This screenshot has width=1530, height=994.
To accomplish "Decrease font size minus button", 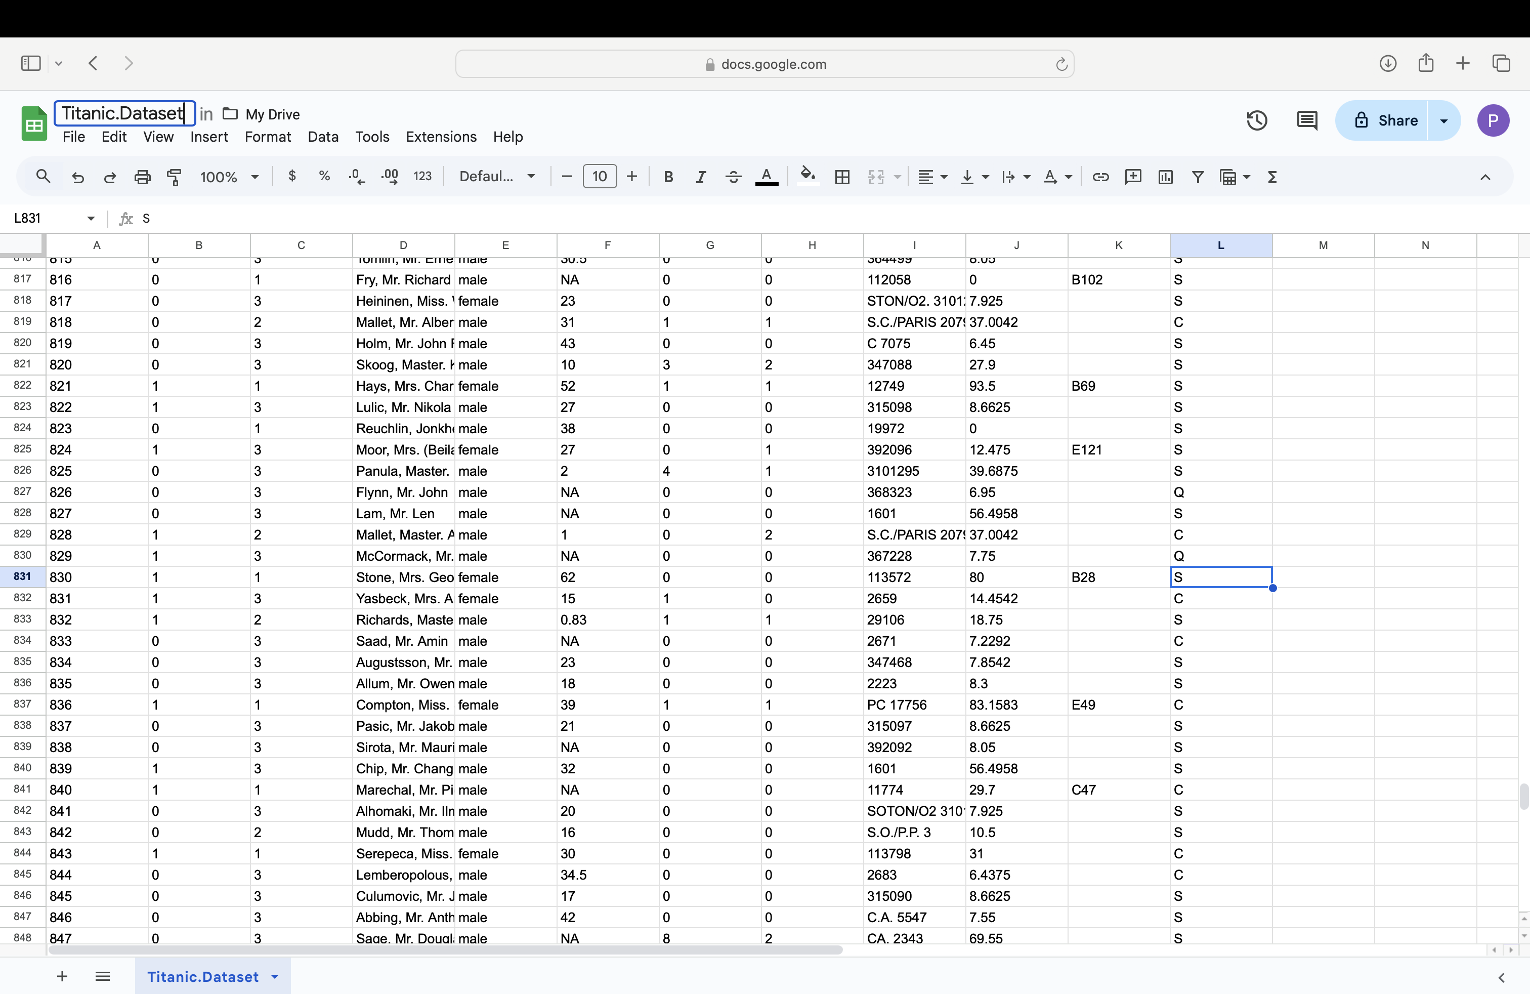I will (566, 176).
